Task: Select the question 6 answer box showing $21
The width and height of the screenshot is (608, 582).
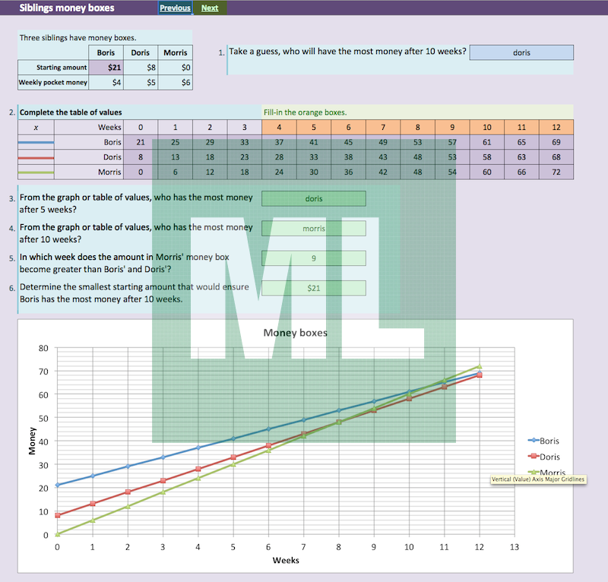Action: click(x=313, y=289)
